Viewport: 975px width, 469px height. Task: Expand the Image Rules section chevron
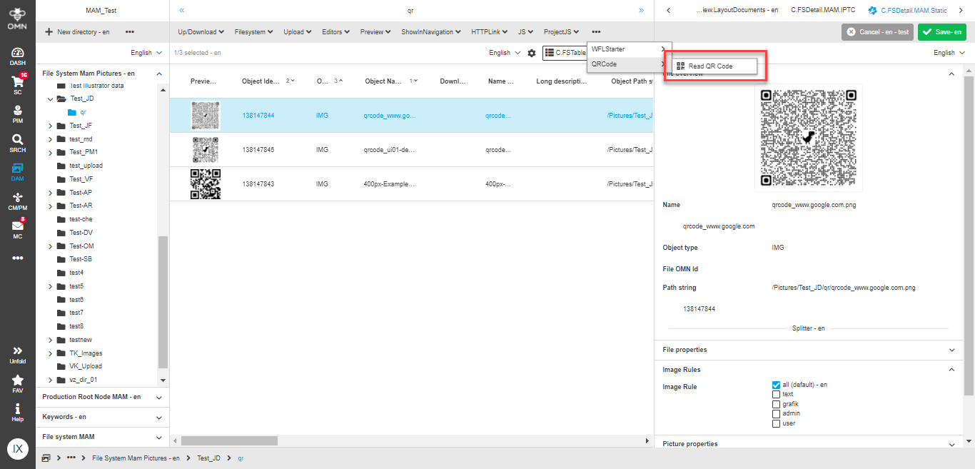[x=951, y=370]
